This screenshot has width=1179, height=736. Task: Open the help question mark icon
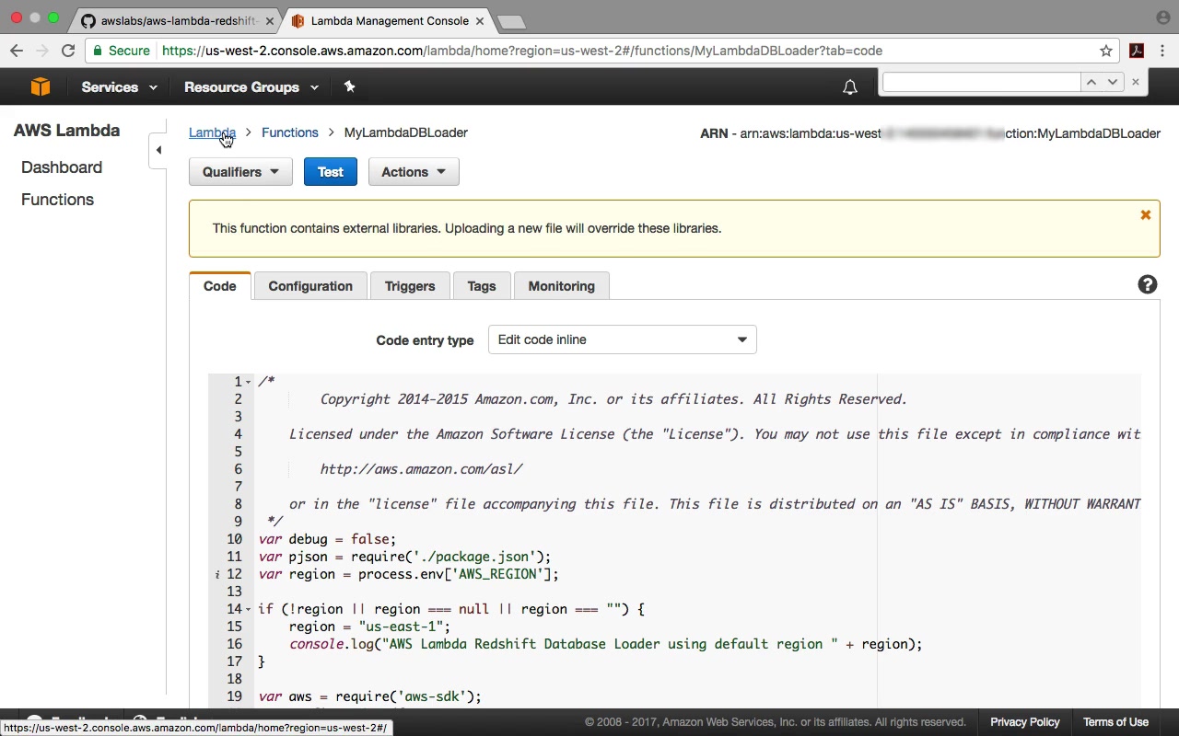pos(1147,285)
